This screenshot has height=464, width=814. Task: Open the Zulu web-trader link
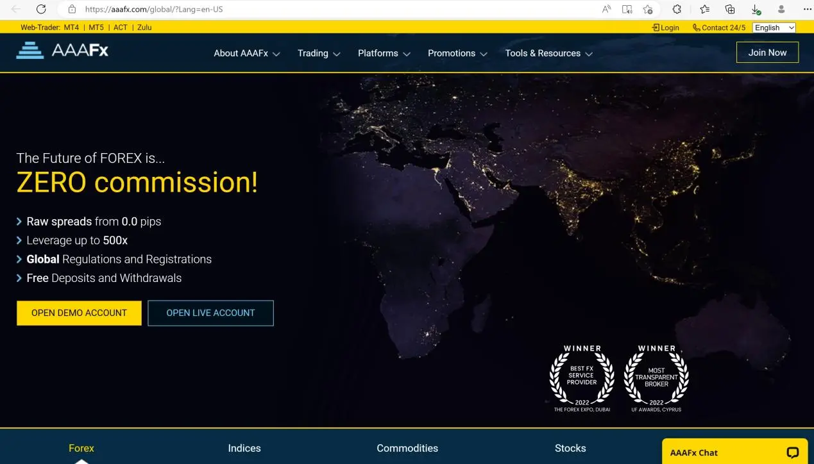[x=144, y=28]
